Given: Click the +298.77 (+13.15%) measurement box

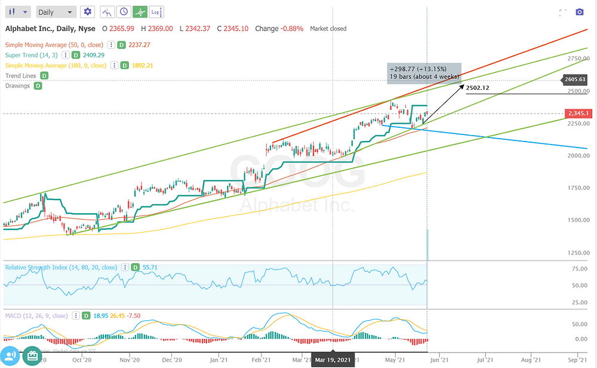Looking at the screenshot, I should 424,73.
